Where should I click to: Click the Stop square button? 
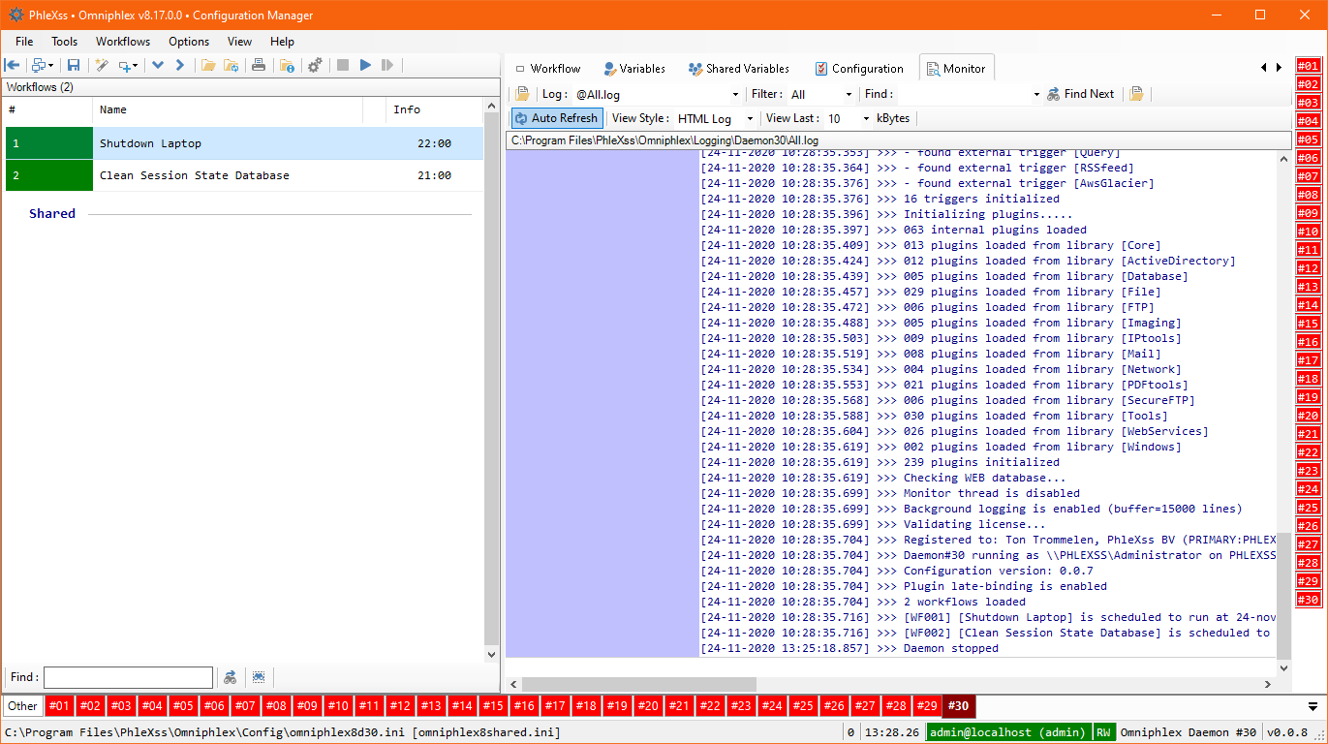pyautogui.click(x=342, y=65)
